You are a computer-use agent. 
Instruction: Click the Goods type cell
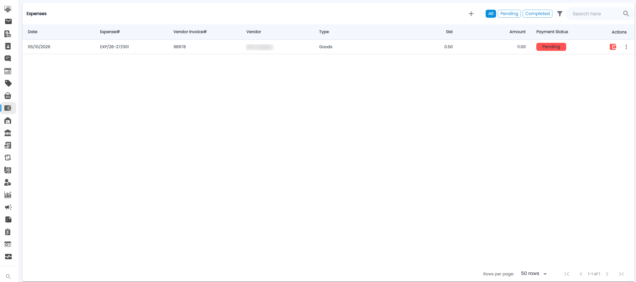326,47
